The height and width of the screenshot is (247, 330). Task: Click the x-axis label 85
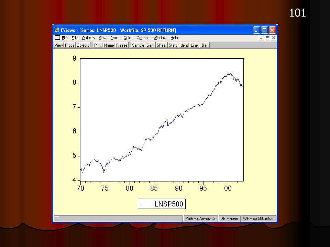[154, 188]
